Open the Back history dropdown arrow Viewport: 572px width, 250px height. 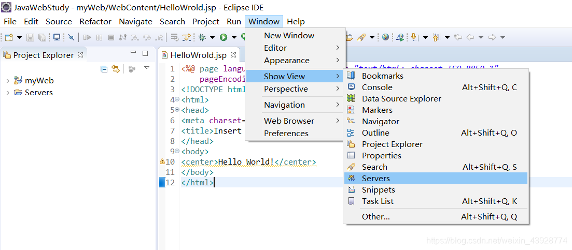pyautogui.click(x=481, y=37)
